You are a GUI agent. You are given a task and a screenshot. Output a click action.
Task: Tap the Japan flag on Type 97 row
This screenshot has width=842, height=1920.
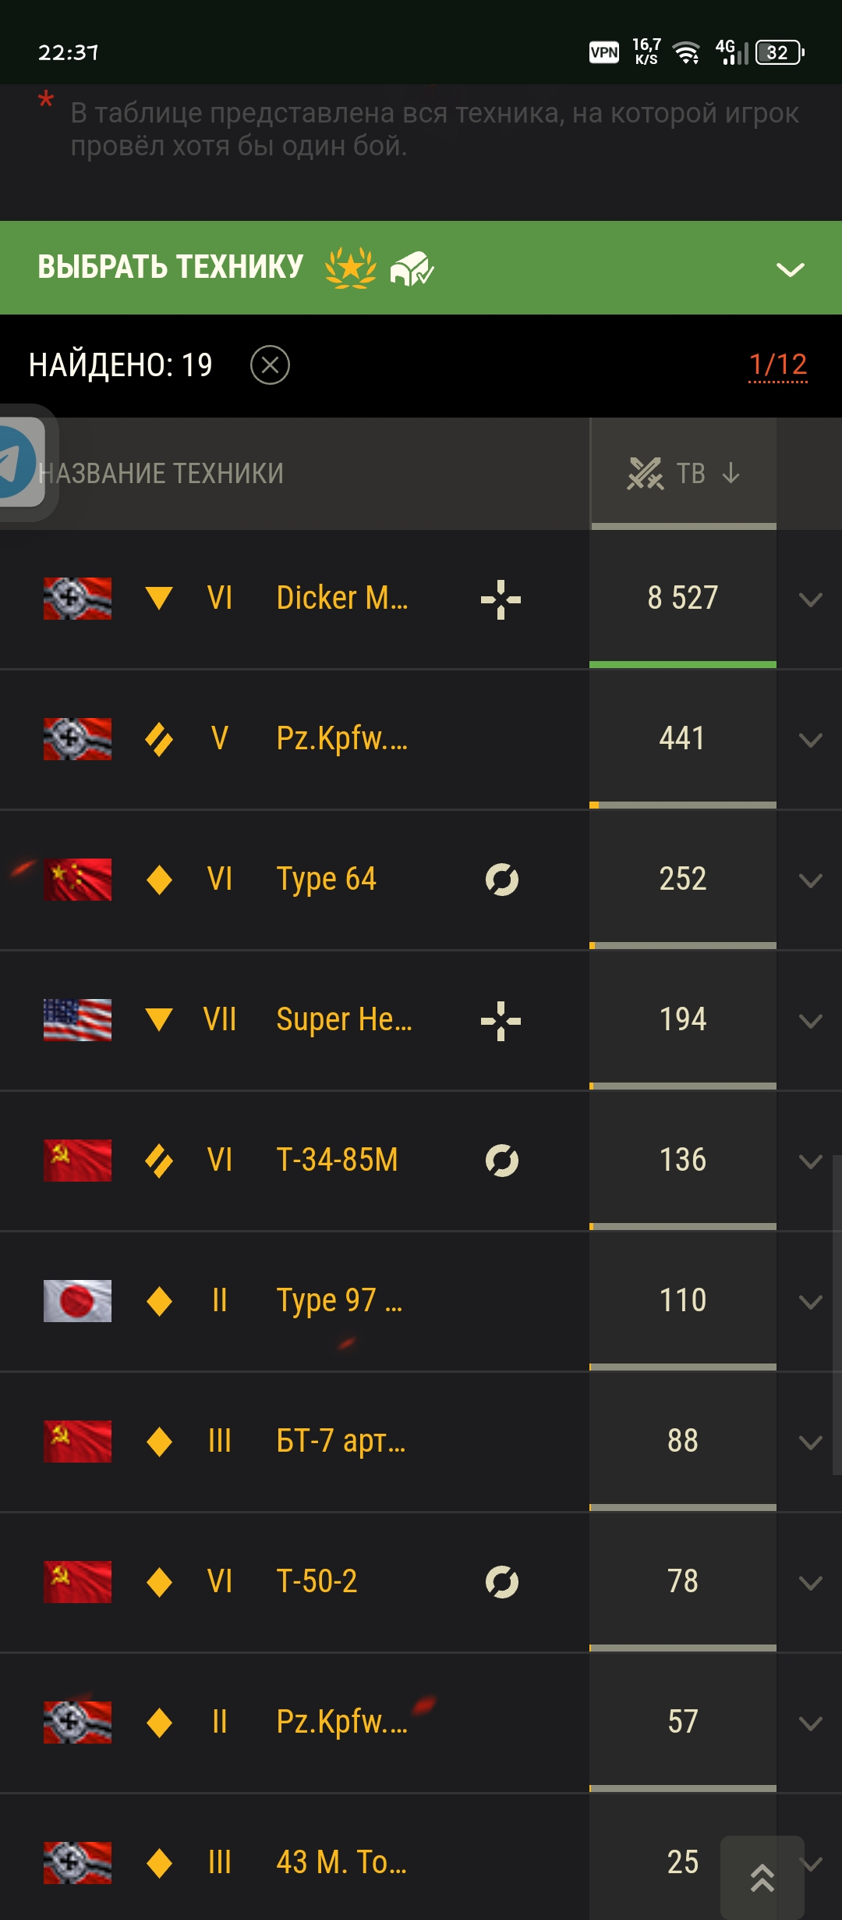coord(77,1301)
